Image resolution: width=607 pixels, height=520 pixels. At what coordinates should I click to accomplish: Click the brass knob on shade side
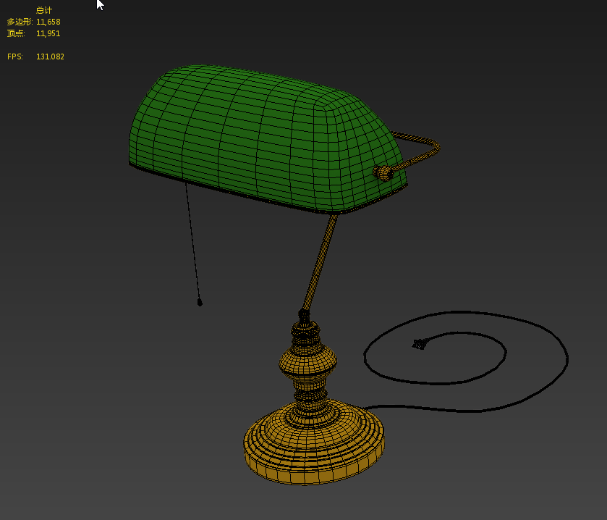click(x=383, y=173)
